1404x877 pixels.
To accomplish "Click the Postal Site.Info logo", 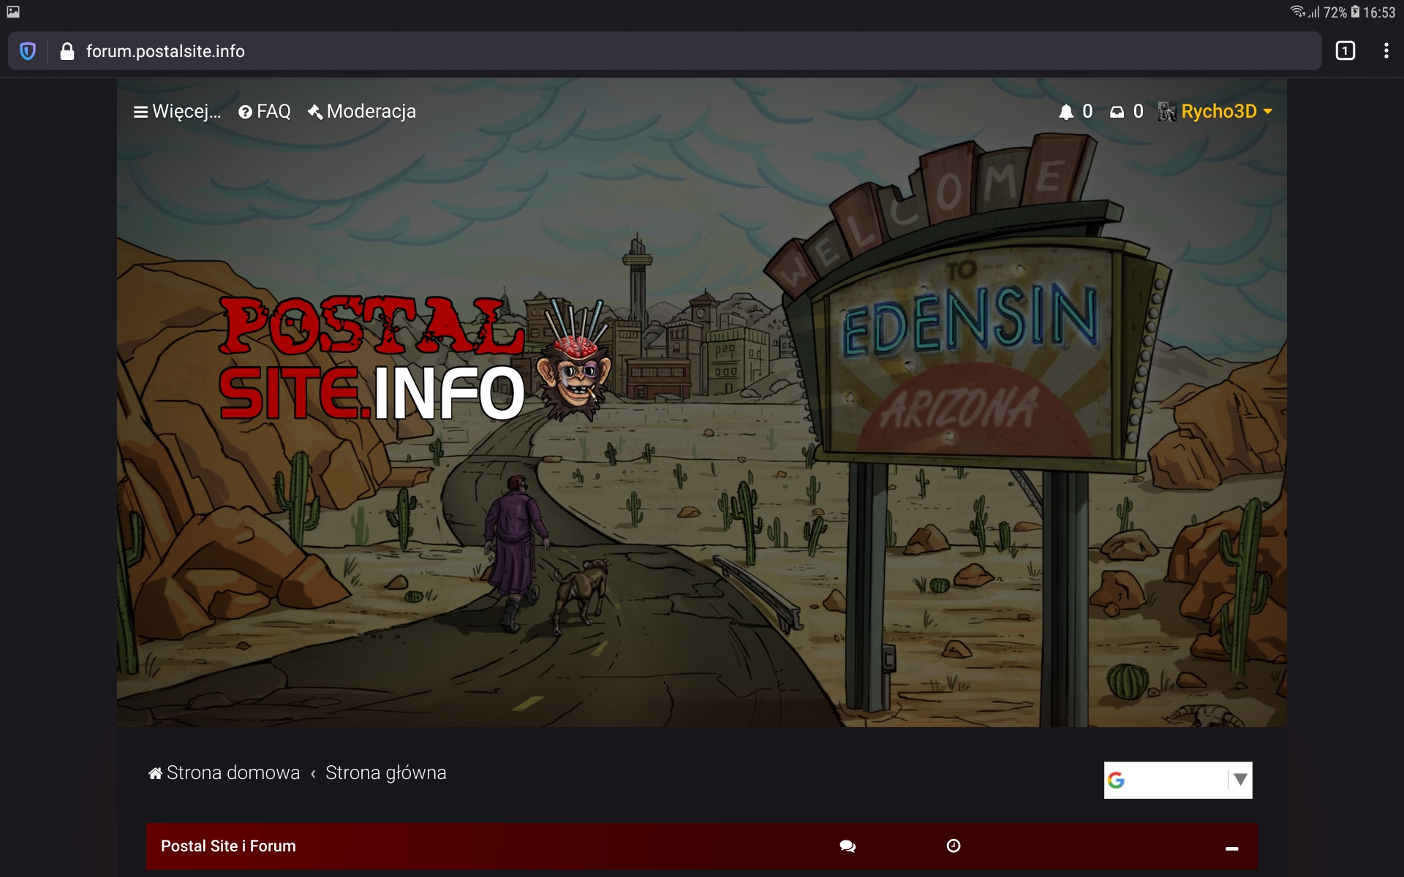I will point(415,360).
